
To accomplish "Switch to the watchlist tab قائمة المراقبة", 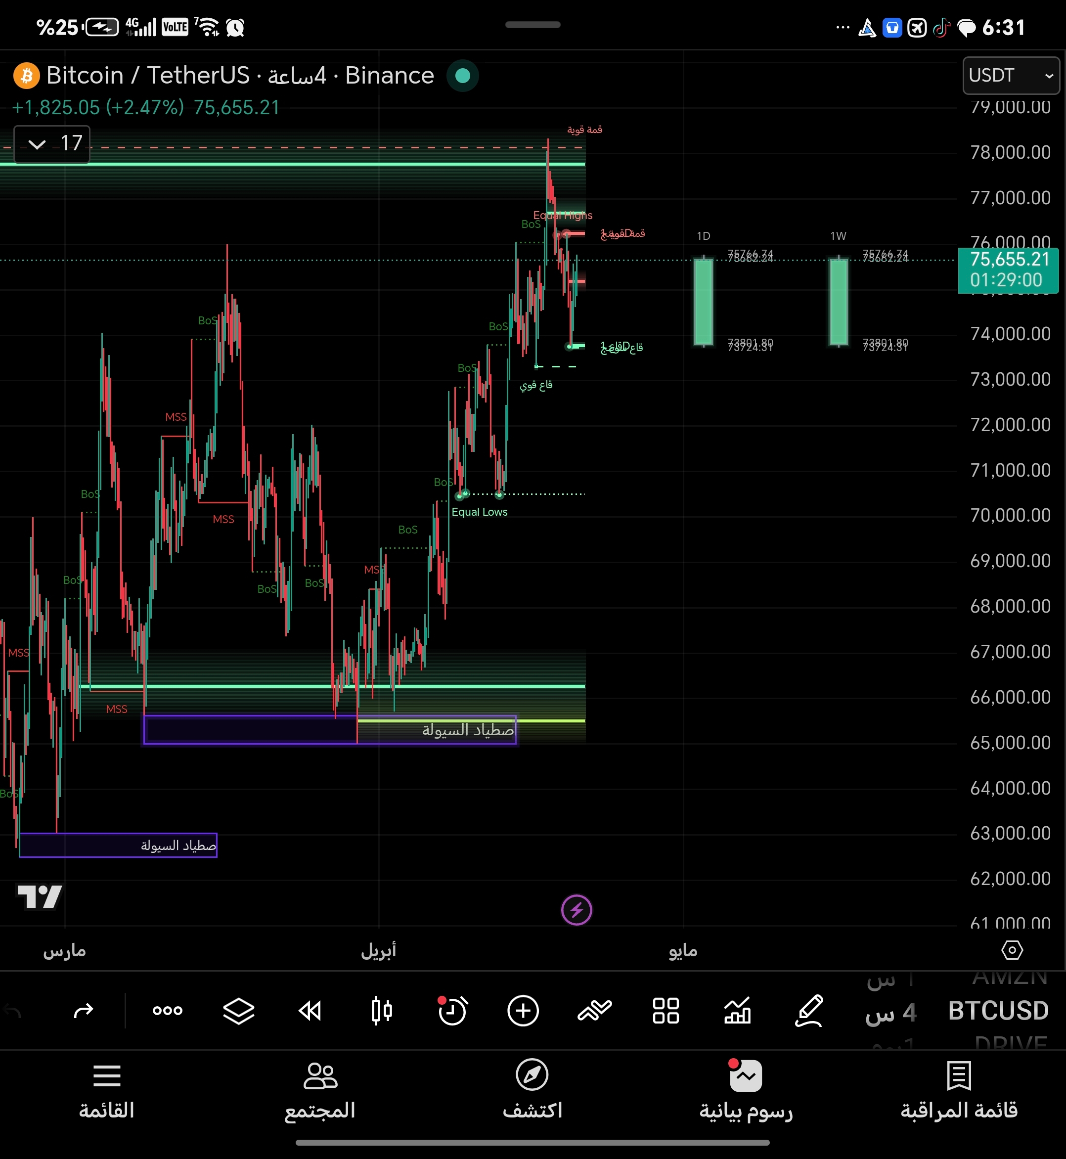I will 959,1090.
